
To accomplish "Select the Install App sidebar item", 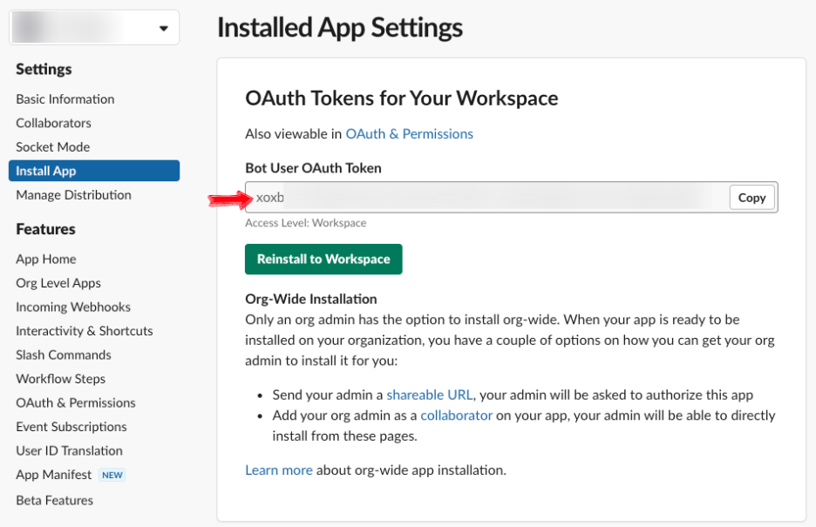I will (94, 171).
